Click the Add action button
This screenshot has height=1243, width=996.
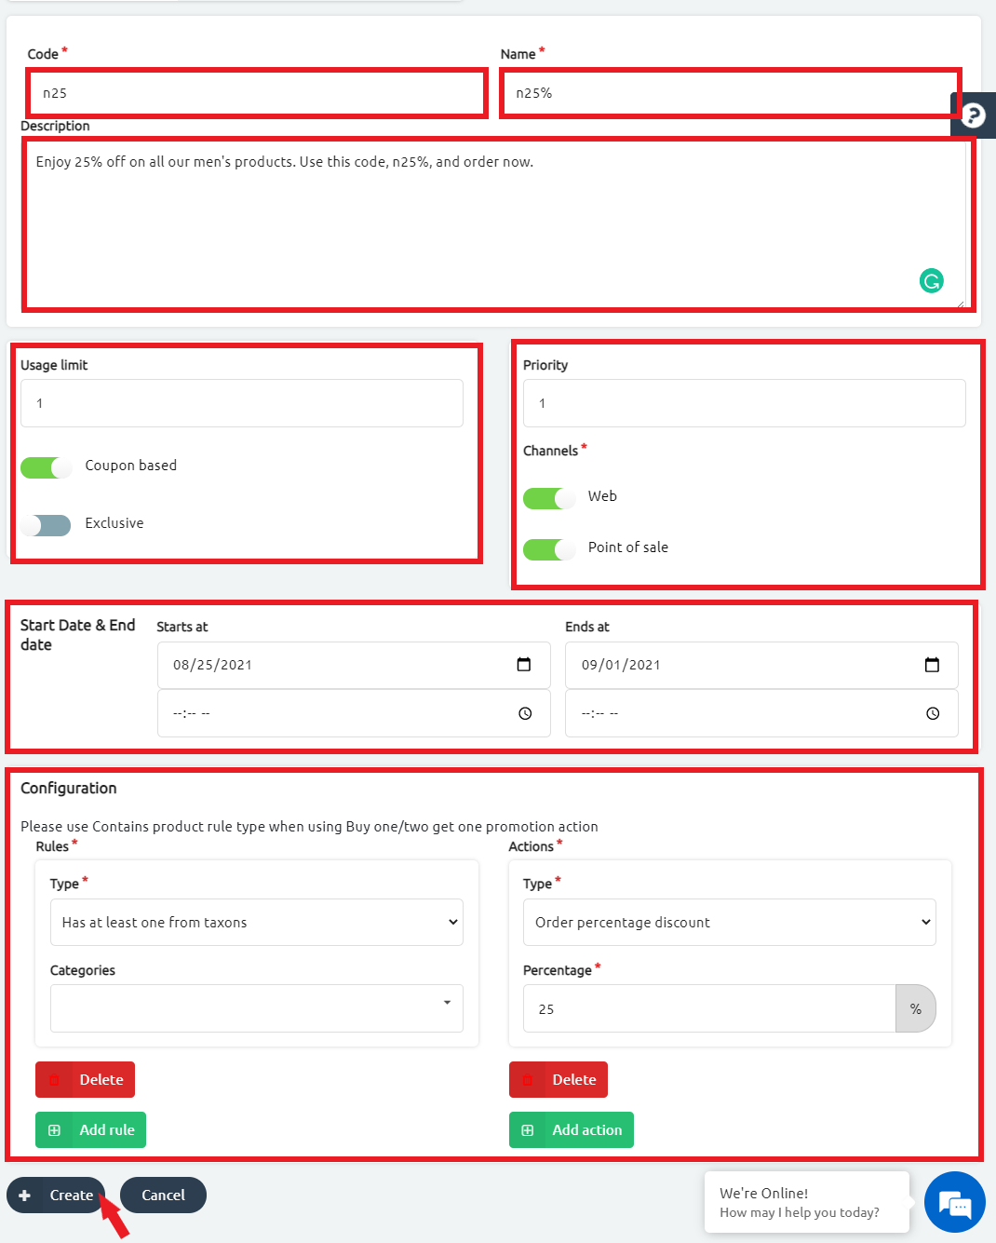click(572, 1129)
